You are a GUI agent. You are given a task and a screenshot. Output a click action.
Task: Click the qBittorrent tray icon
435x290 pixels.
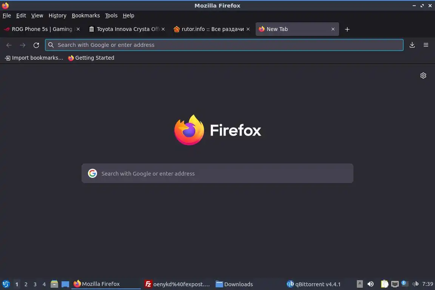(x=415, y=284)
